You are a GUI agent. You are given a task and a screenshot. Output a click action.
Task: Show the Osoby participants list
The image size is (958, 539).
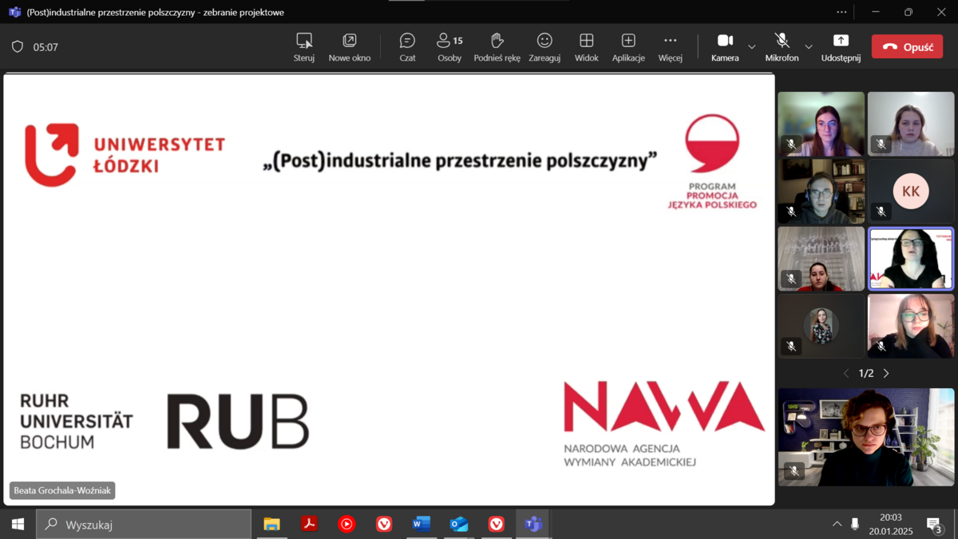click(449, 47)
